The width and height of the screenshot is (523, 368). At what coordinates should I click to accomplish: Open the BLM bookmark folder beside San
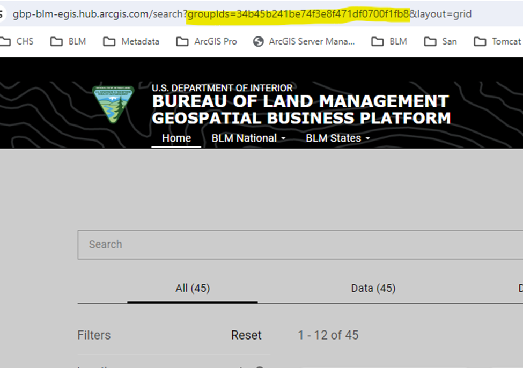(389, 41)
